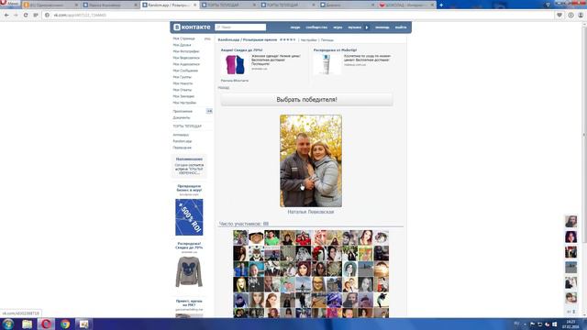Viewport: 587px width, 330px height.
Task: Click browser forward arrow
Action: pos(16,15)
